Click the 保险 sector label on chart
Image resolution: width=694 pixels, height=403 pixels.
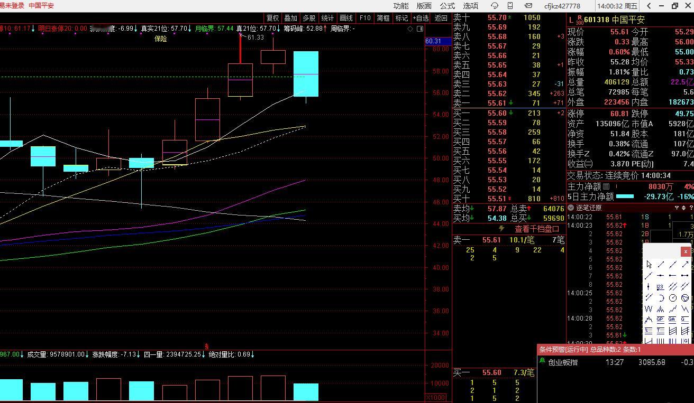click(160, 39)
